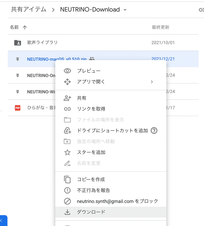The width and height of the screenshot is (204, 226).
Task: Click the share person-plus icon
Action: [x=67, y=98]
